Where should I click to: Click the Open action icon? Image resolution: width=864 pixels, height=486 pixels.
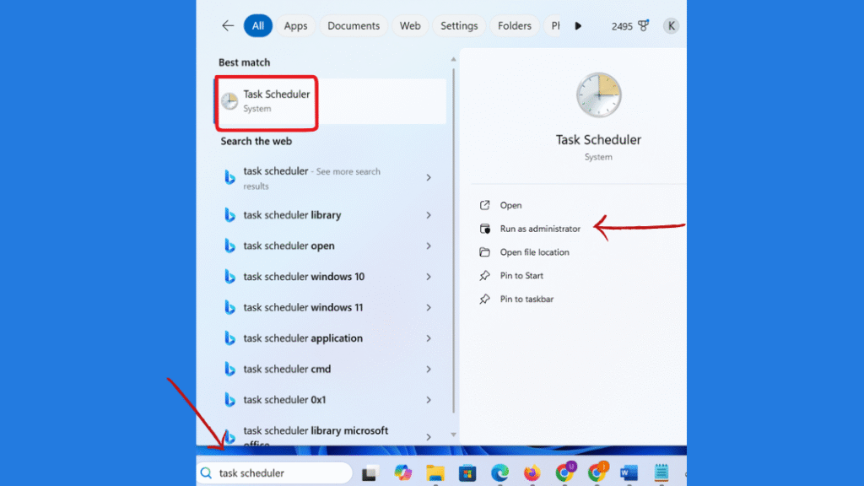(x=484, y=205)
